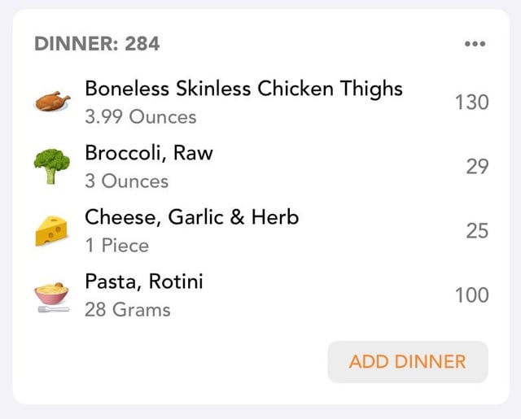This screenshot has height=419, width=521.
Task: Open the Broccoli, Raw entry
Action: (x=260, y=167)
